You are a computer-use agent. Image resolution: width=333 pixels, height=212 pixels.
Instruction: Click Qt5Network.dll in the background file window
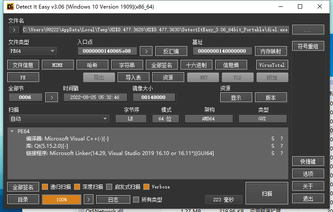104,211
